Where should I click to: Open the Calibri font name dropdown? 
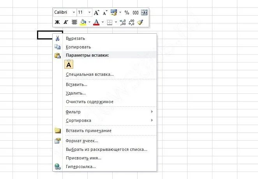pos(74,13)
